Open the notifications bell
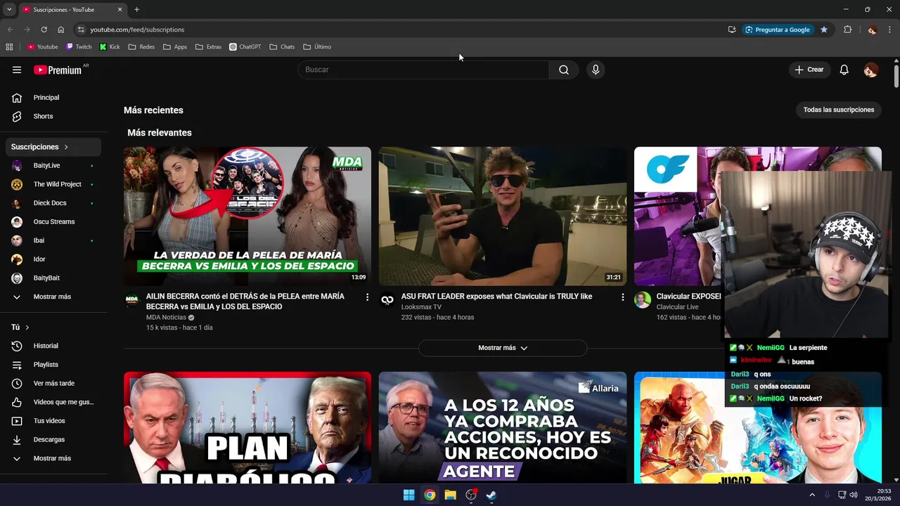Image resolution: width=900 pixels, height=506 pixels. tap(844, 70)
